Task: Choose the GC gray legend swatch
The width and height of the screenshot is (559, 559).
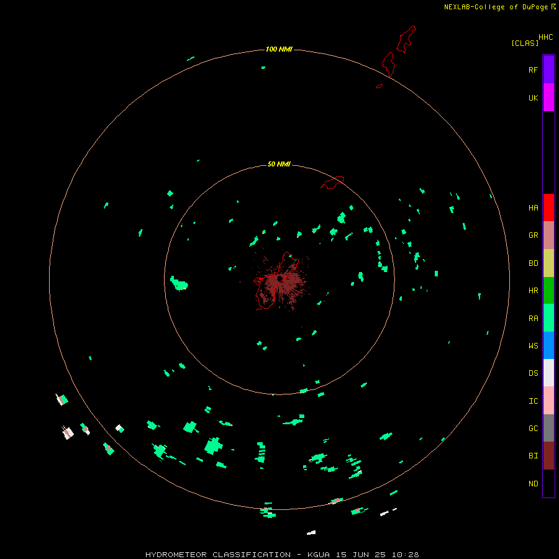Action: pos(548,428)
